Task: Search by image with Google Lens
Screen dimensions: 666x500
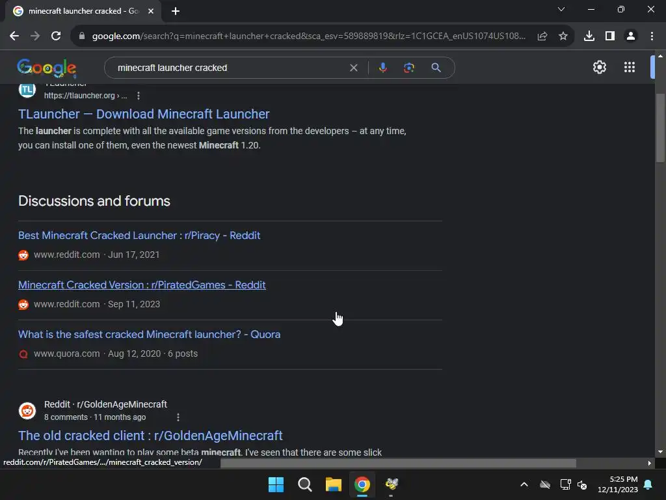Action: coord(409,68)
